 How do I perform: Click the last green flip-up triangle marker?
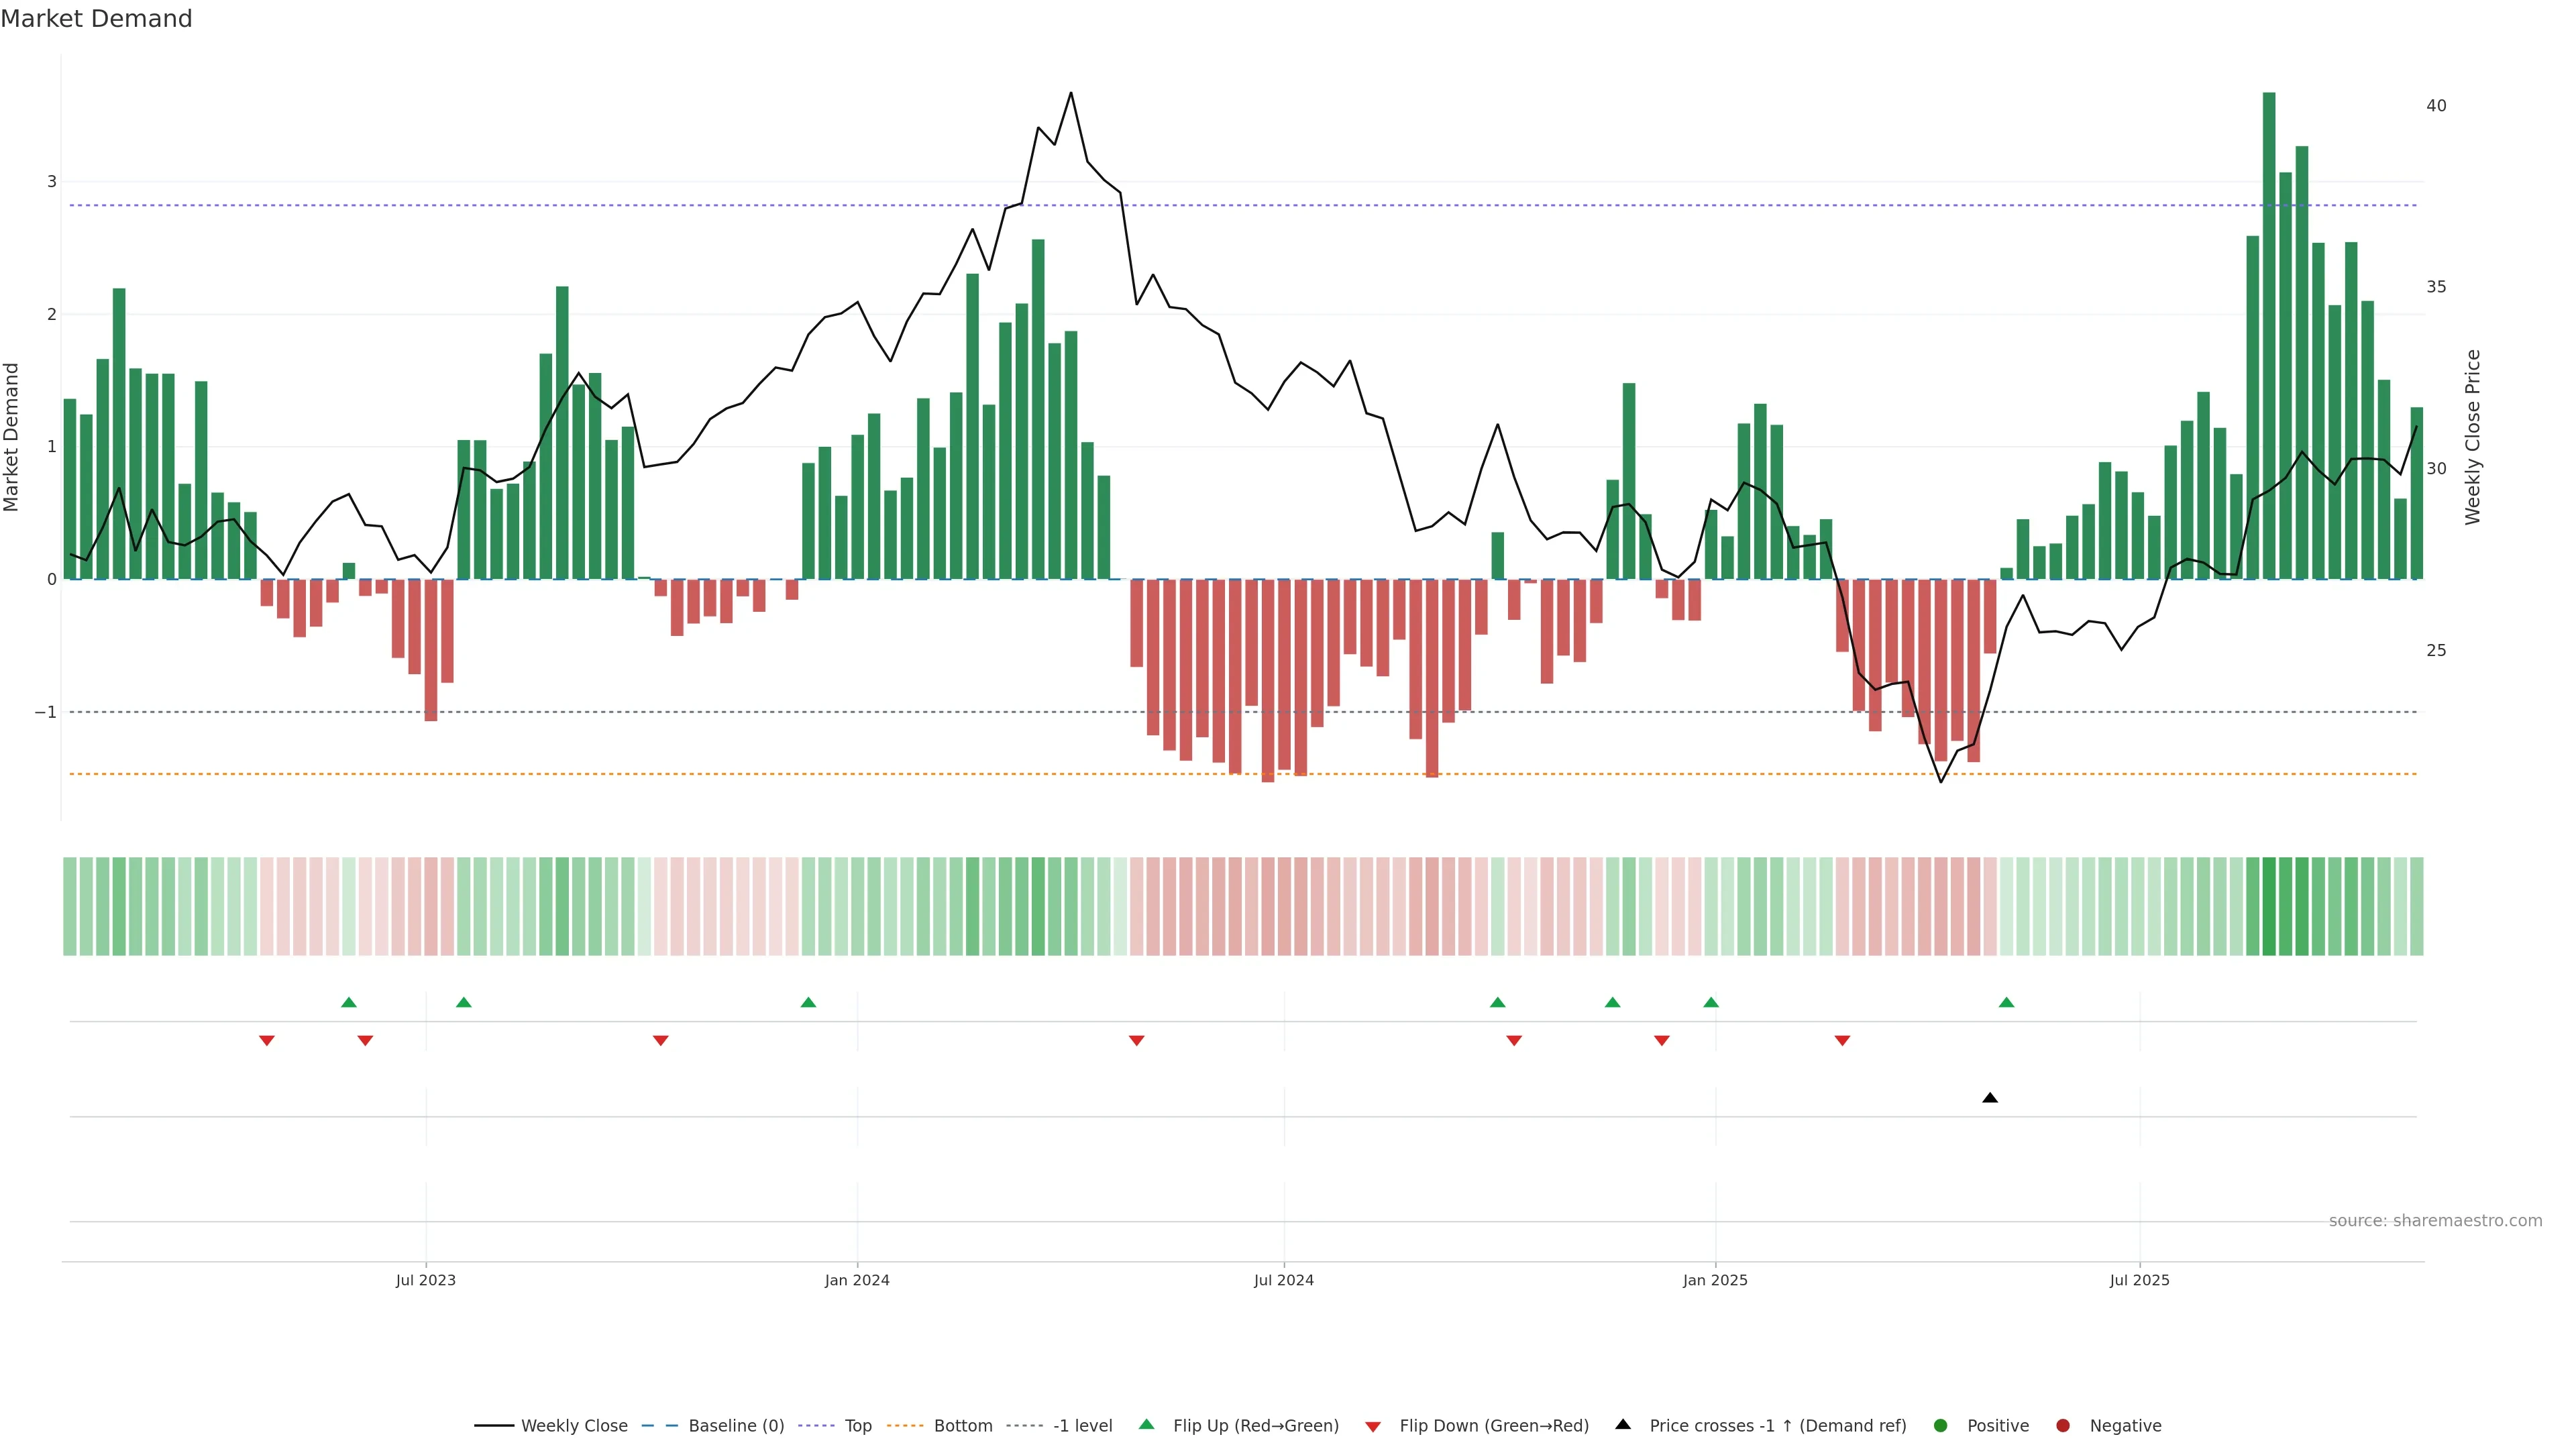click(x=2006, y=1002)
